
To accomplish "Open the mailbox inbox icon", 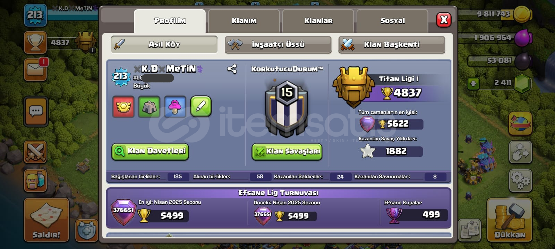I will point(36,70).
